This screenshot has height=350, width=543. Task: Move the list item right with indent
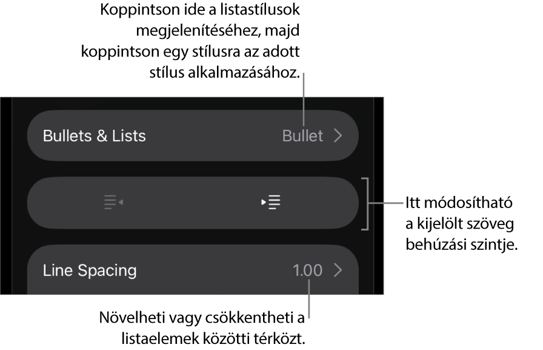[271, 202]
